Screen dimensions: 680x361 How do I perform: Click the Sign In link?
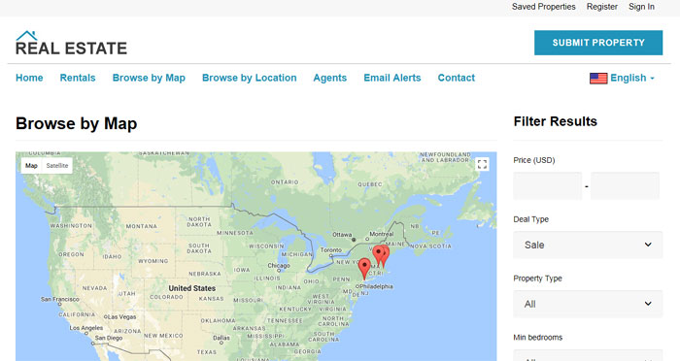coord(641,7)
